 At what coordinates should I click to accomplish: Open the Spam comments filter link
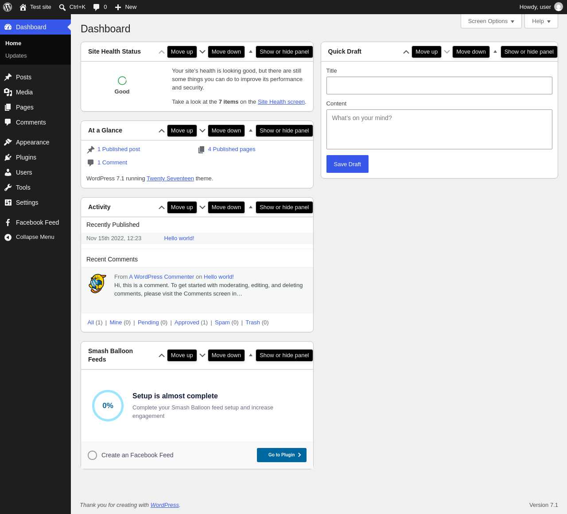(222, 323)
